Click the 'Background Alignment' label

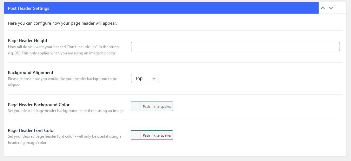coord(31,72)
